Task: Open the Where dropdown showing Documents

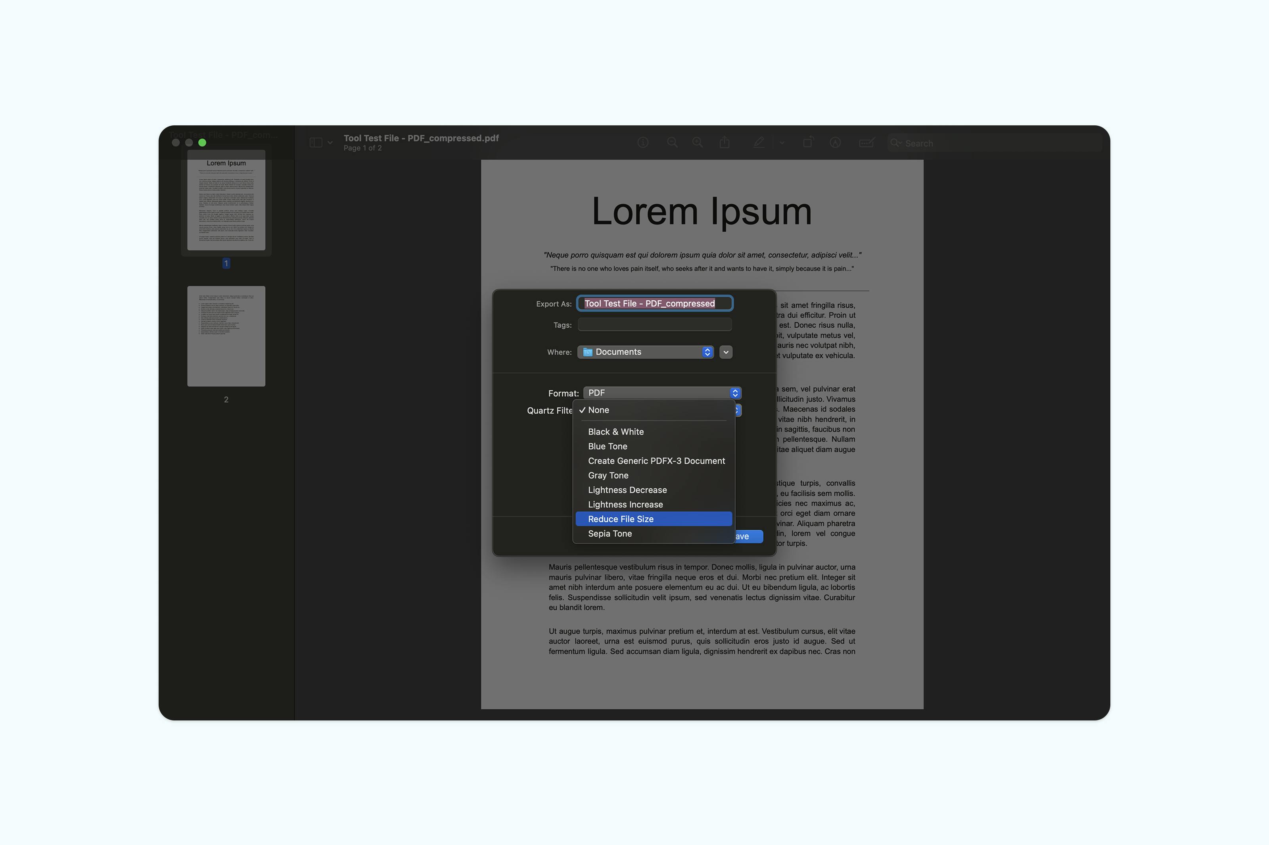Action: pos(645,351)
